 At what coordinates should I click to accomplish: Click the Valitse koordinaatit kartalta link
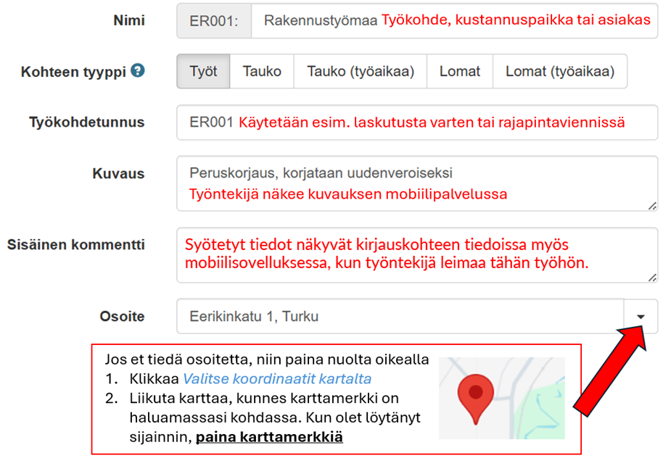pyautogui.click(x=277, y=379)
